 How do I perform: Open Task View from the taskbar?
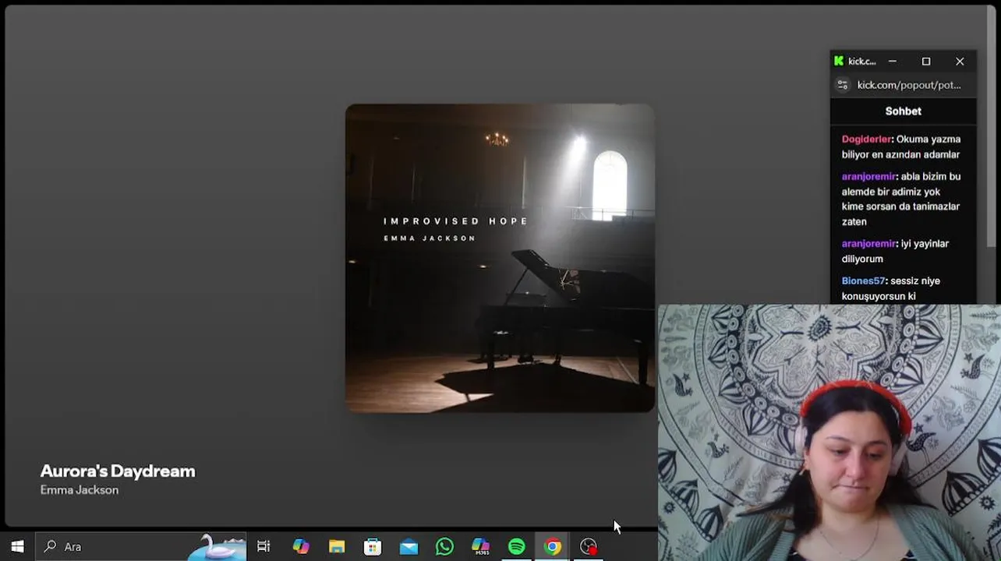tap(264, 547)
